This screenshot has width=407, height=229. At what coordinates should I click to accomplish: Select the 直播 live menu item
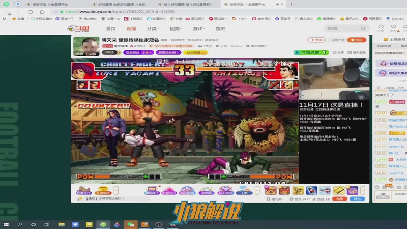pyautogui.click(x=131, y=28)
